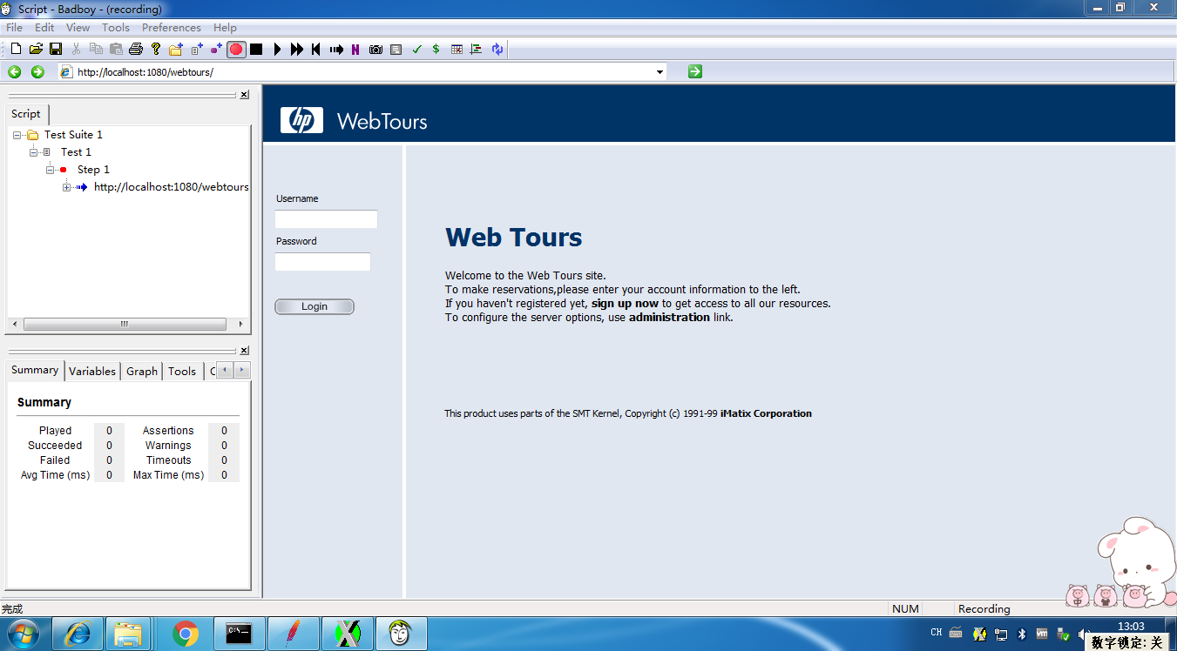Open the Edit menu
The width and height of the screenshot is (1177, 651).
[44, 28]
